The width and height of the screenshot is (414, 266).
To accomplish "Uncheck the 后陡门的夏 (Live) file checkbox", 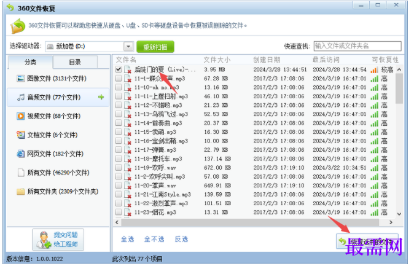I will click(x=119, y=69).
